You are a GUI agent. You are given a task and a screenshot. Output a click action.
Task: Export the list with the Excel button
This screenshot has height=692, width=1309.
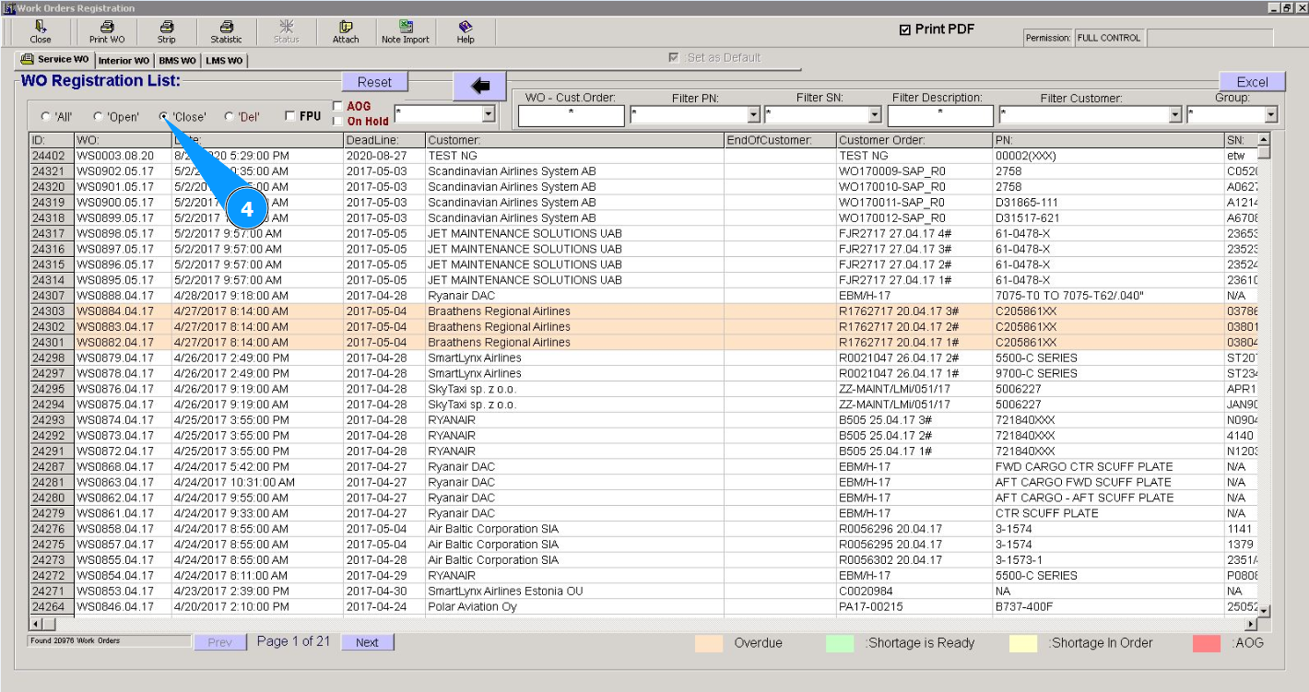click(x=1252, y=82)
